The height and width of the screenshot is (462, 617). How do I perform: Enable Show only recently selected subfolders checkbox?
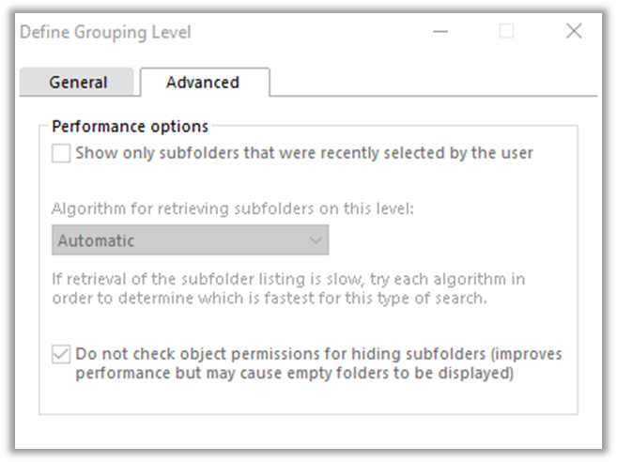point(61,153)
